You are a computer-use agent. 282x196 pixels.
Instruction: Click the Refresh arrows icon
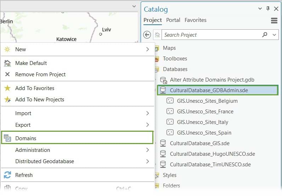7,175
